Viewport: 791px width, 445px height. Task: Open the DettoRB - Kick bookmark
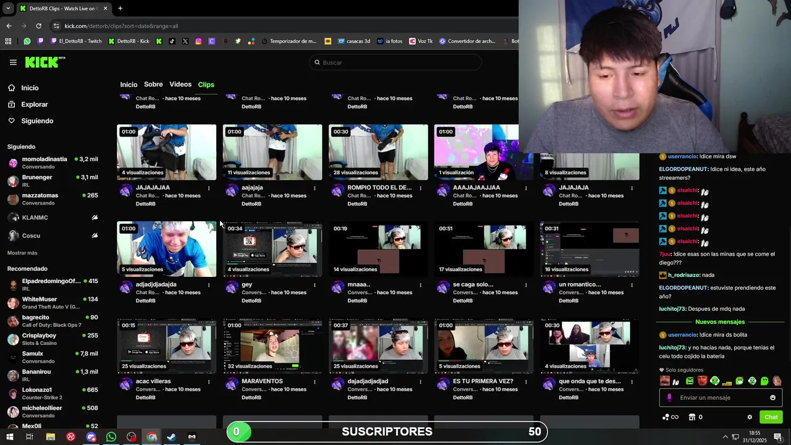[129, 41]
